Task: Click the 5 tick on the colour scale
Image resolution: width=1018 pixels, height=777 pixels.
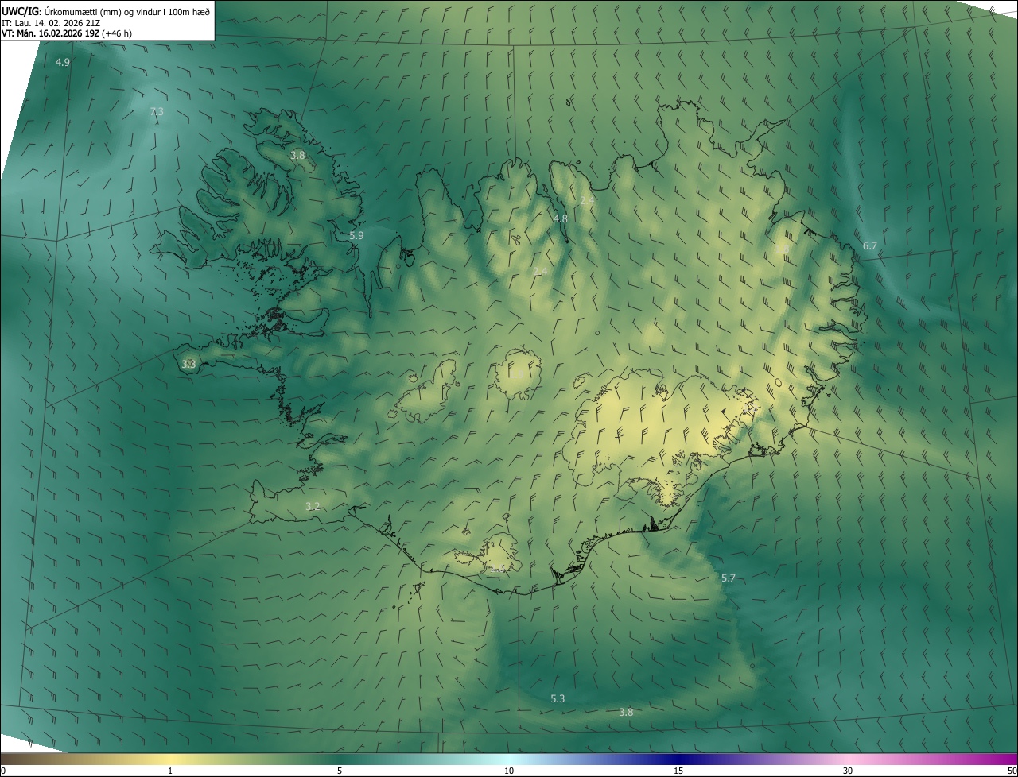Action: tap(340, 771)
